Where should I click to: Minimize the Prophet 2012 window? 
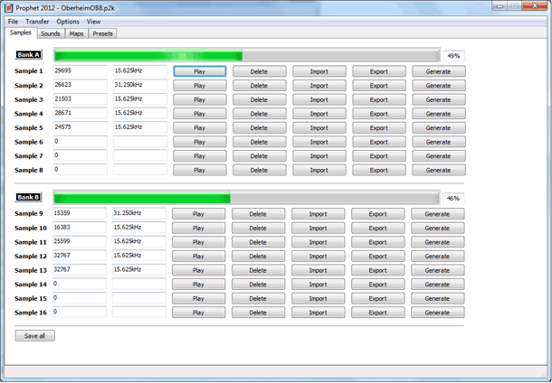tap(500, 6)
